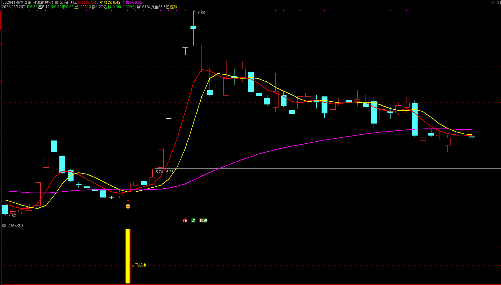
Task: Click the orange buy-signal circle icon below candles
Action: tap(128, 206)
